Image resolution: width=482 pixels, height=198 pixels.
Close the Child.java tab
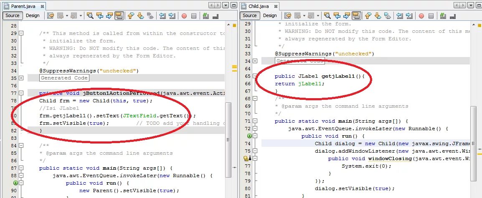pyautogui.click(x=276, y=6)
